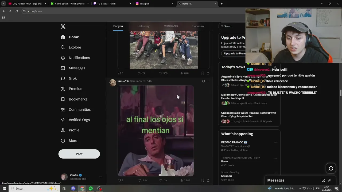Open Premium from the sidebar
Viewport: 342px width, 192px height.
[x=72, y=89]
